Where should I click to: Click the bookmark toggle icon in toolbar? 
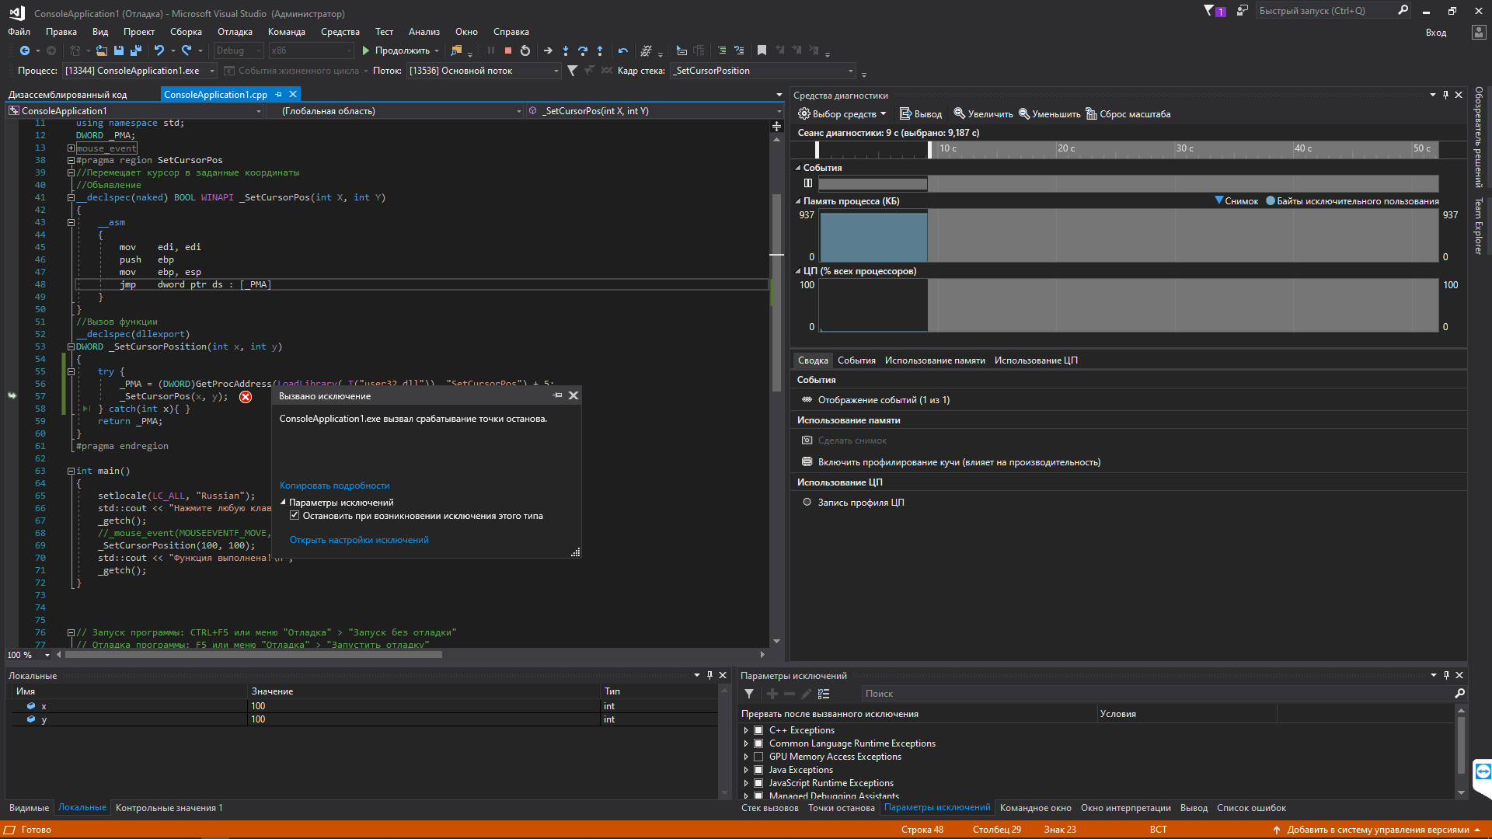click(762, 50)
